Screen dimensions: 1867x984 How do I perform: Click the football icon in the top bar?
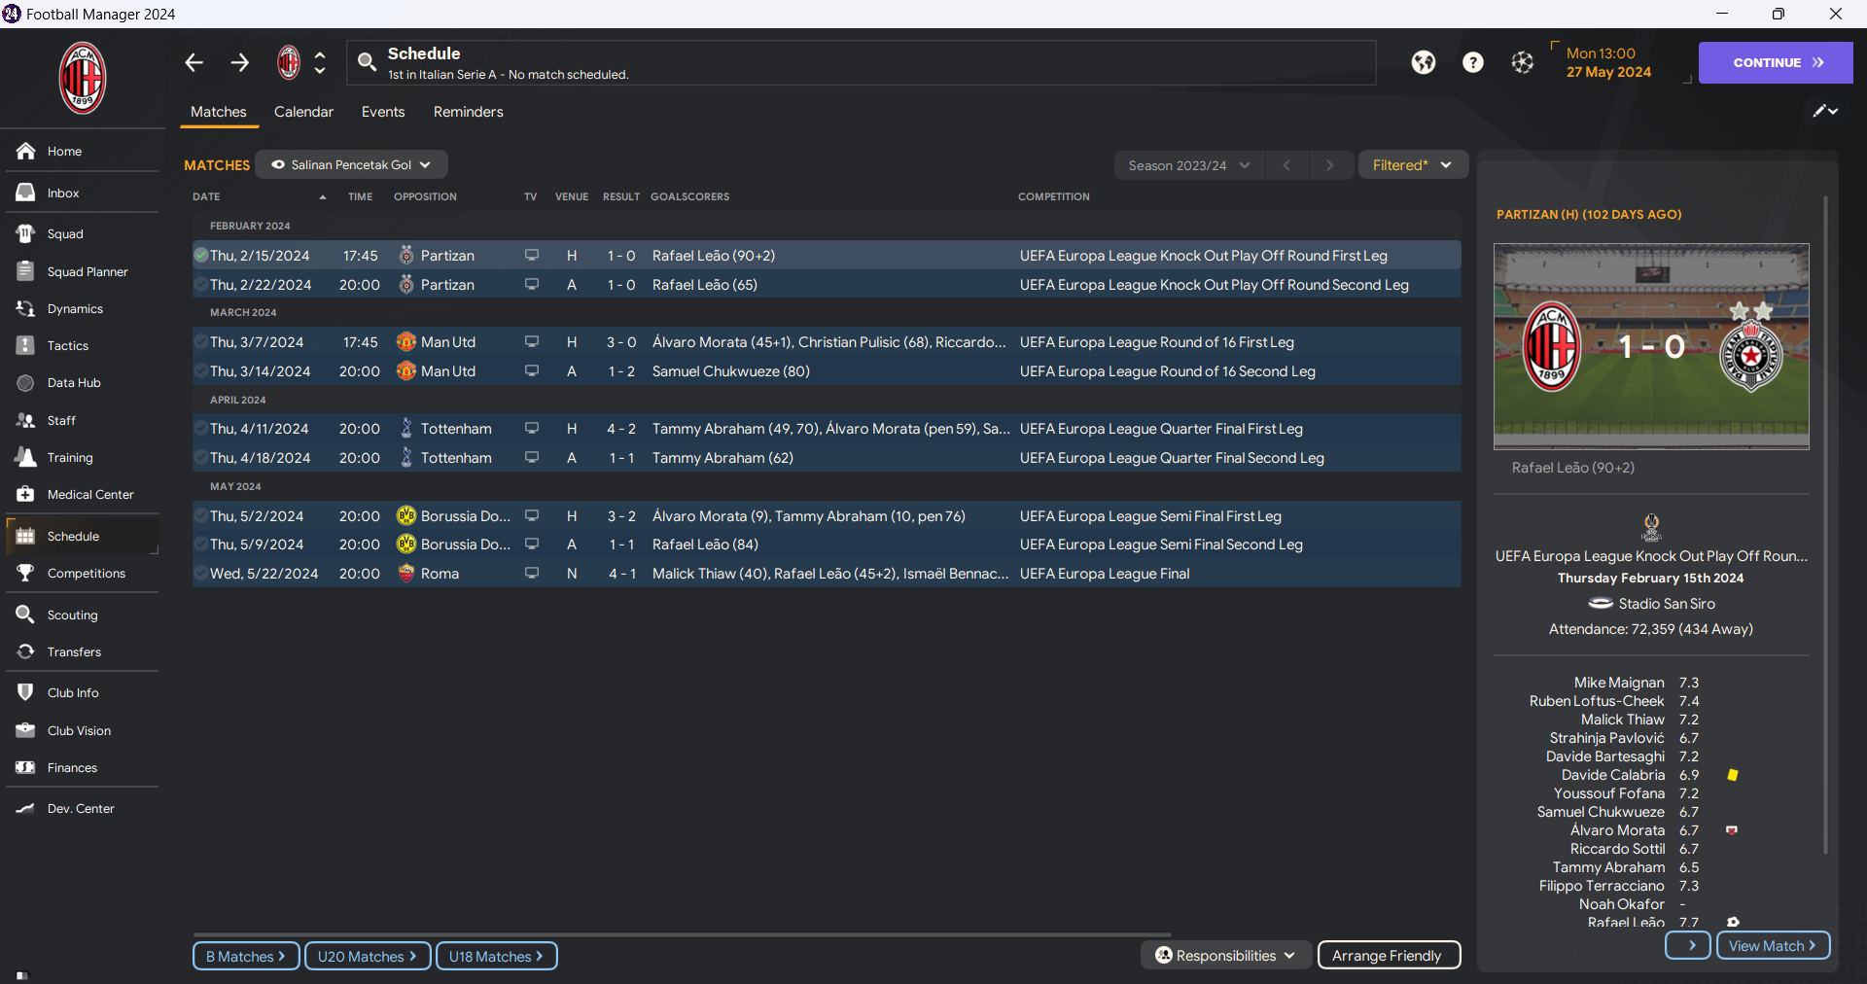(1523, 62)
